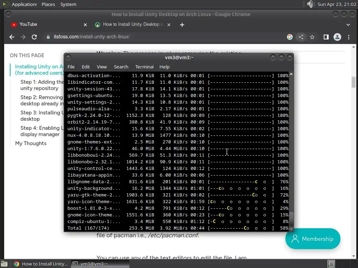Click the Chrome window title bar text
Image resolution: width=358 pixels, height=268 pixels.
tap(181, 14)
